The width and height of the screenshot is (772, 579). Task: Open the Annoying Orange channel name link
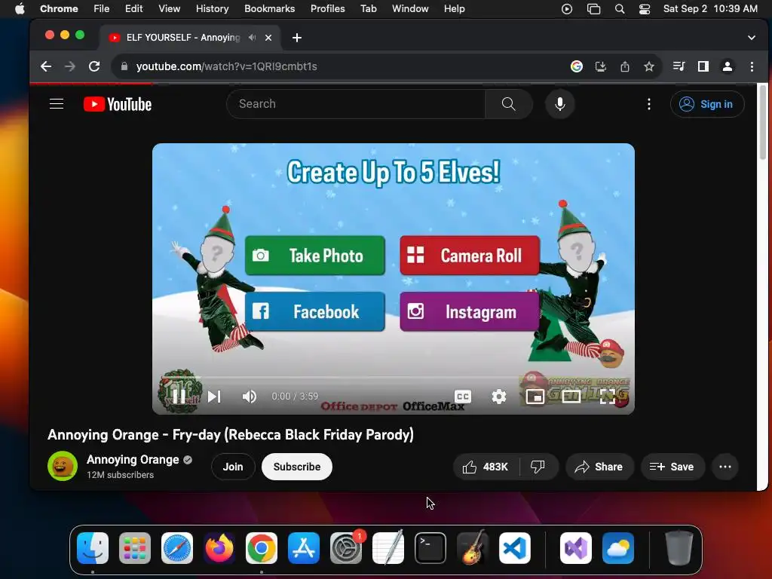(x=133, y=459)
